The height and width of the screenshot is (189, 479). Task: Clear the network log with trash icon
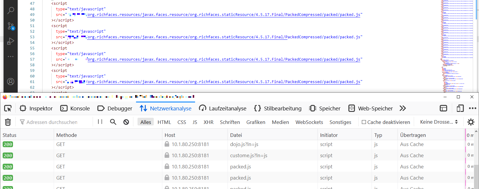[x=8, y=122]
